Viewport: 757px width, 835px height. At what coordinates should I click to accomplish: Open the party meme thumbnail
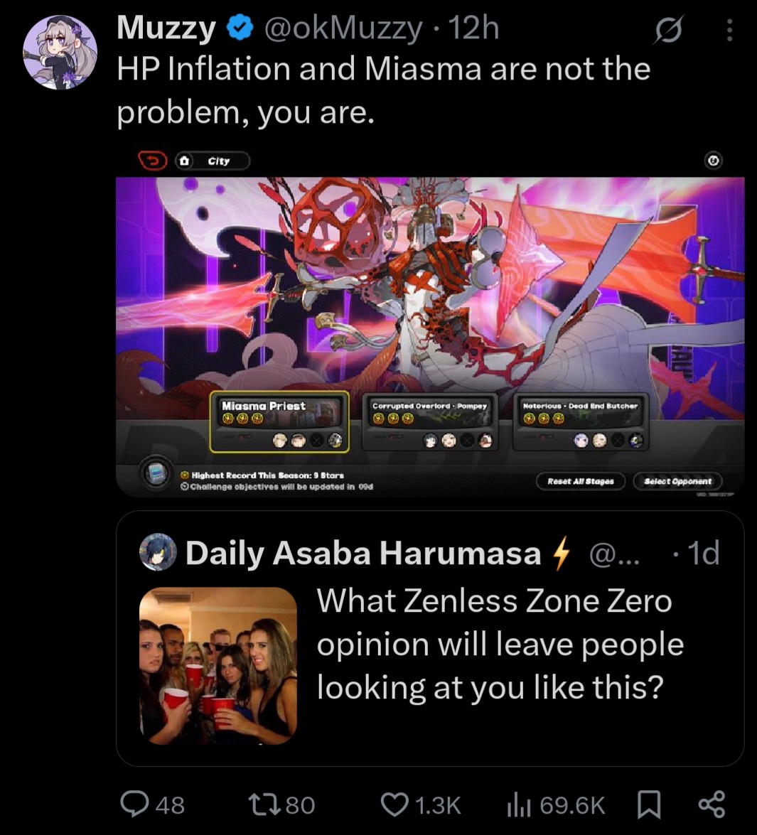(218, 666)
